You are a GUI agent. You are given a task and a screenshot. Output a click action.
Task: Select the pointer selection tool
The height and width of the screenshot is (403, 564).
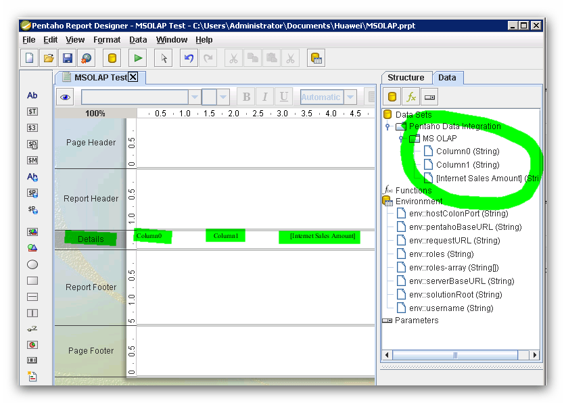point(163,58)
